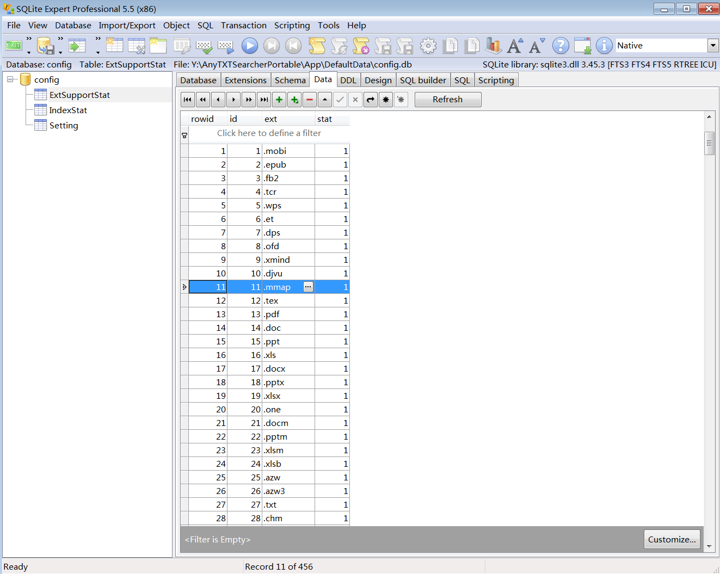Click the filter row to define a filter
This screenshot has width=720, height=574.
(269, 133)
